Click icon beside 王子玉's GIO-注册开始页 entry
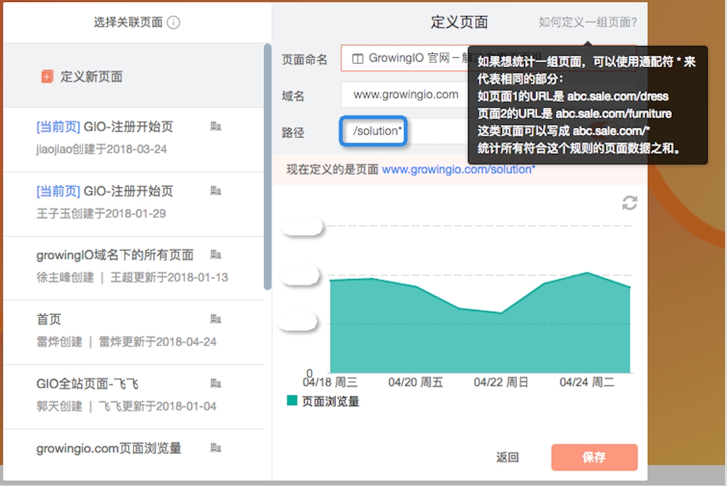The height and width of the screenshot is (486, 727). point(216,191)
